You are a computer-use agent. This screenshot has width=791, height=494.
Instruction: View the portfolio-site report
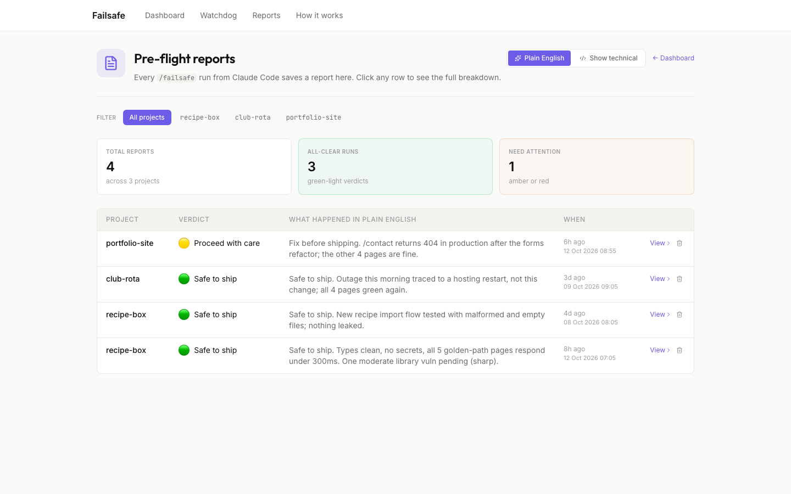coord(660,243)
